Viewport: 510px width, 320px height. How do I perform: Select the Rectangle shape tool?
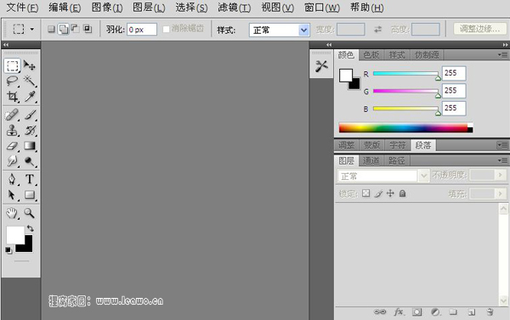click(30, 194)
